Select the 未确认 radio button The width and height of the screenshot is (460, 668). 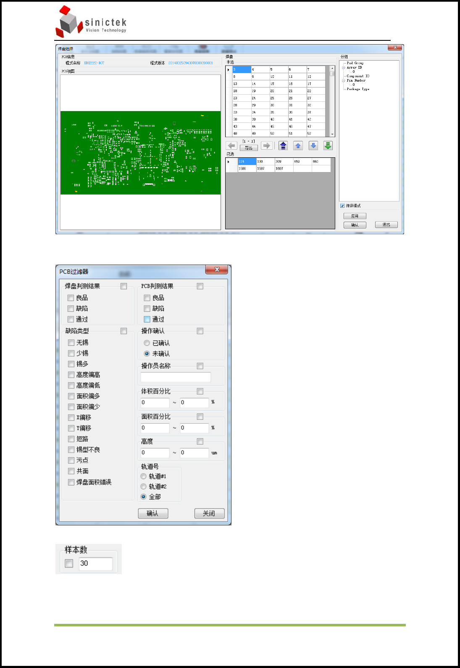point(147,353)
